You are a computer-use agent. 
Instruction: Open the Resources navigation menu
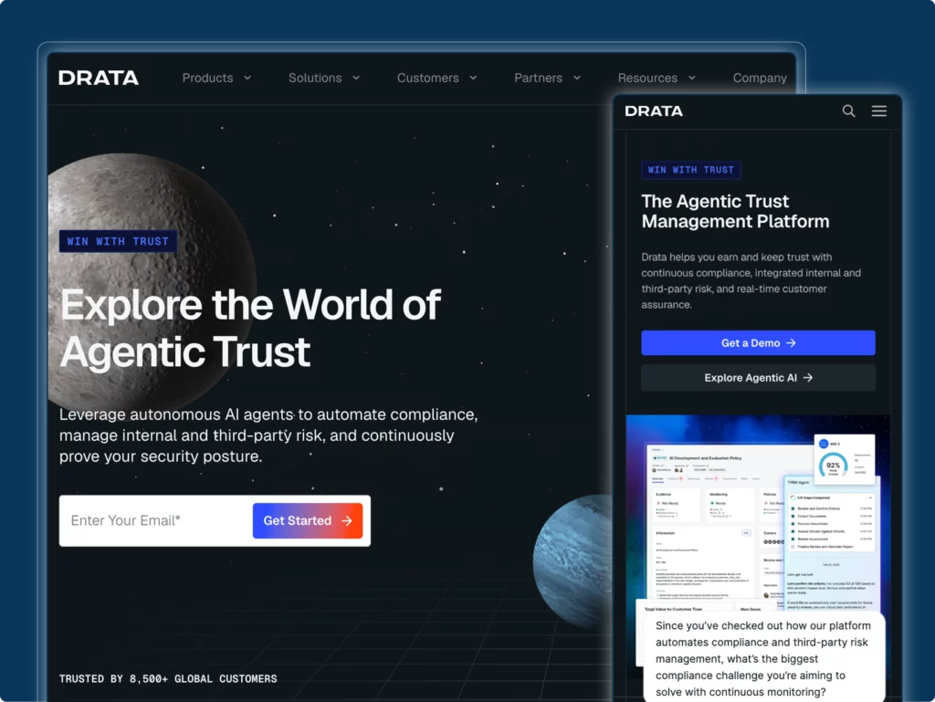(x=647, y=79)
